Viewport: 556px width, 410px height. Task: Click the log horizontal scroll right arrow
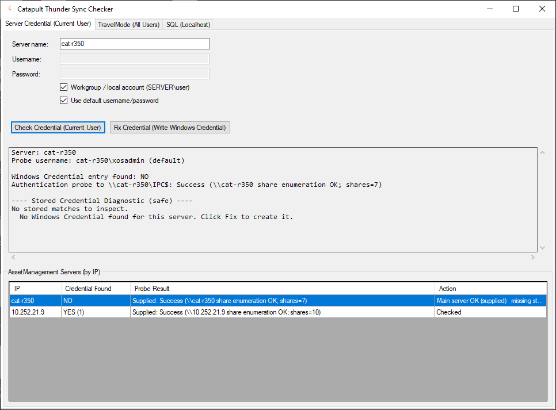pos(532,257)
